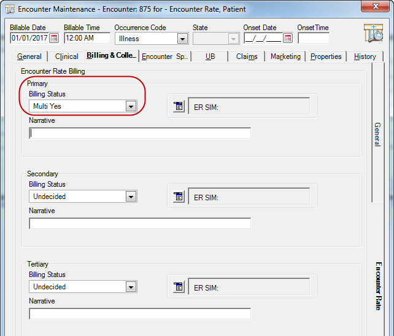This screenshot has height=336, width=394.
Task: Click the Billable Date field
Action: [x=29, y=38]
